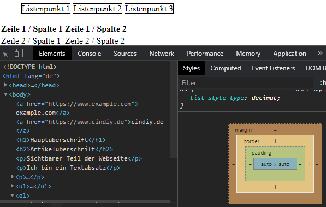Click the auto × auto content box
This screenshot has height=207, width=326.
pos(275,164)
